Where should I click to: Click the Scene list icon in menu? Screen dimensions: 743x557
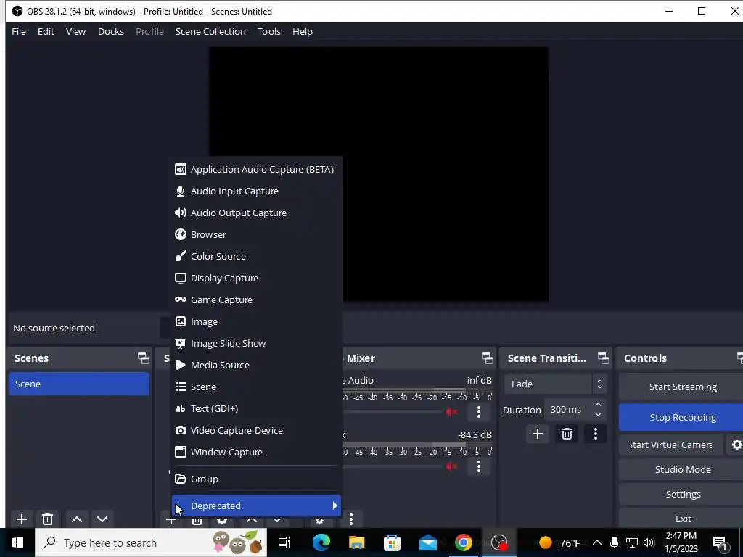[x=181, y=387]
